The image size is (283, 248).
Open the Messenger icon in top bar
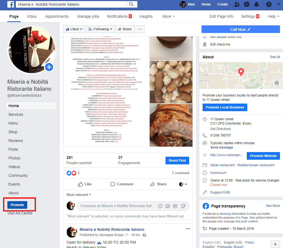pos(246,4)
